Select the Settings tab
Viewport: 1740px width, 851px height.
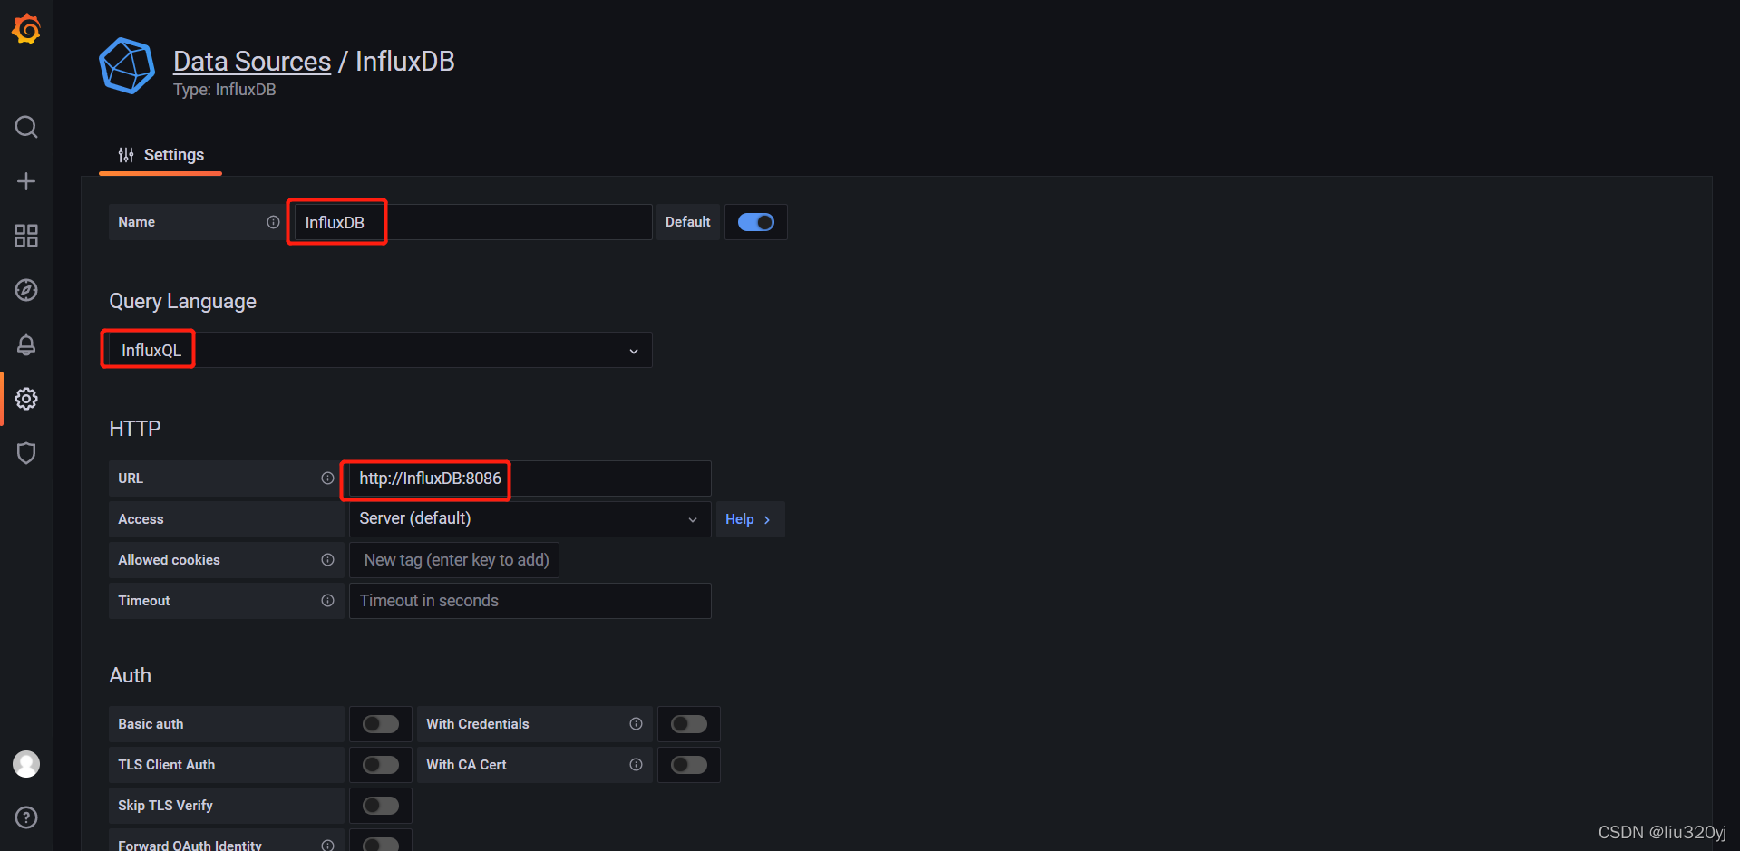(160, 155)
